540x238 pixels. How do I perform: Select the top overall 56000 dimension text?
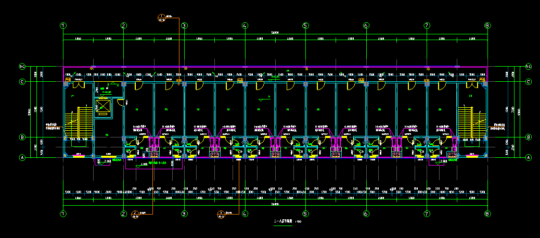[x=275, y=32]
